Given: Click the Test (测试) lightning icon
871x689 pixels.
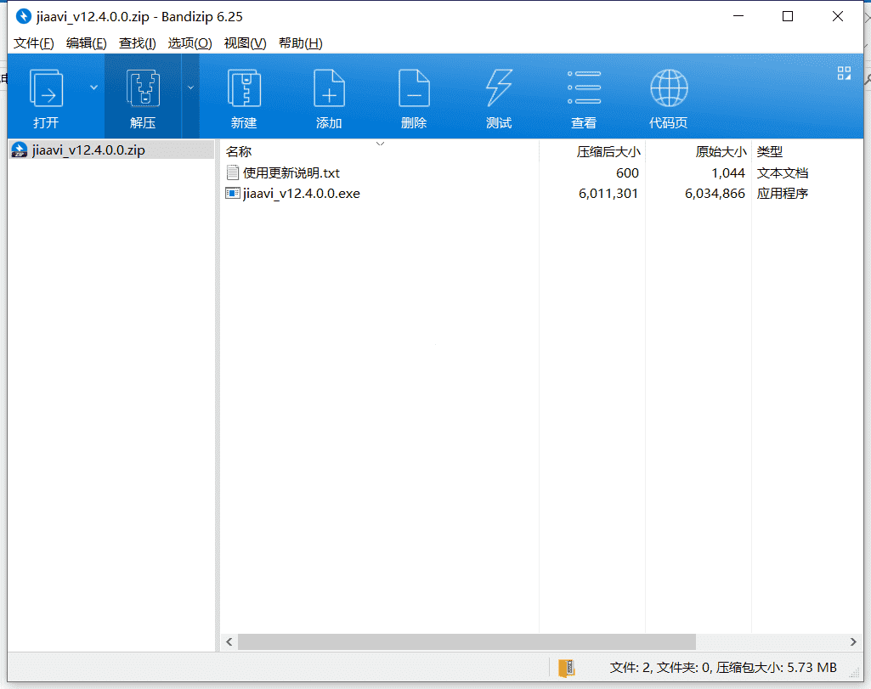Looking at the screenshot, I should point(499,88).
